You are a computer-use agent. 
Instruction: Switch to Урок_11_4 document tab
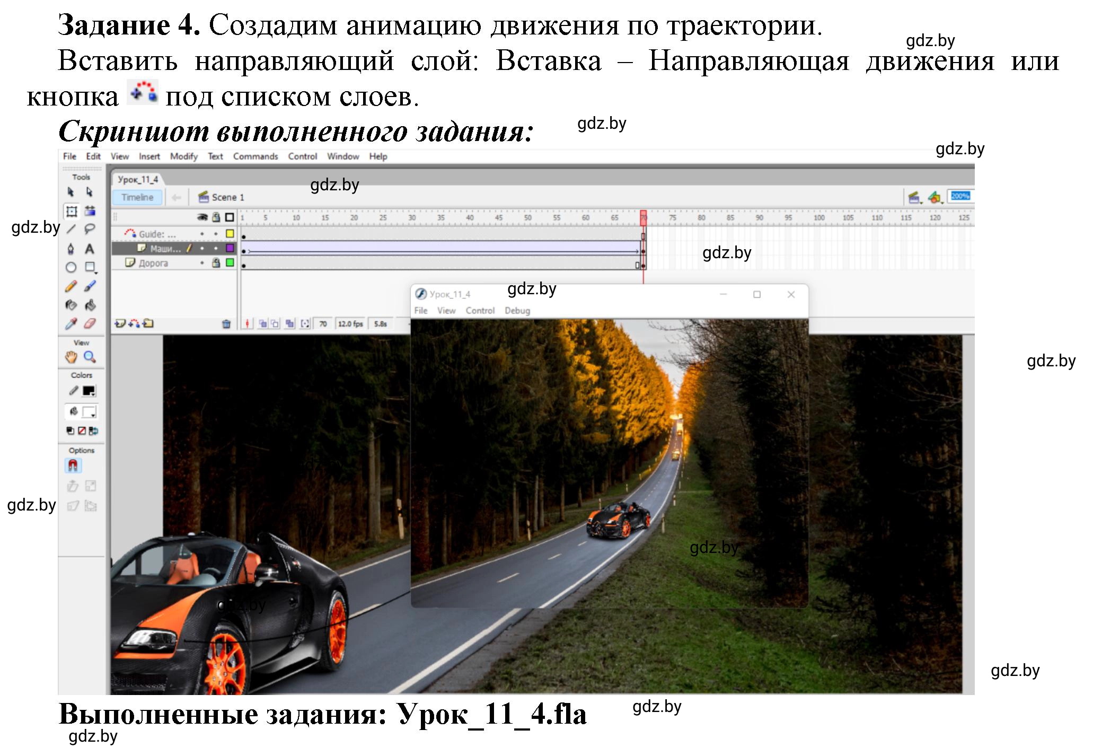coord(138,179)
